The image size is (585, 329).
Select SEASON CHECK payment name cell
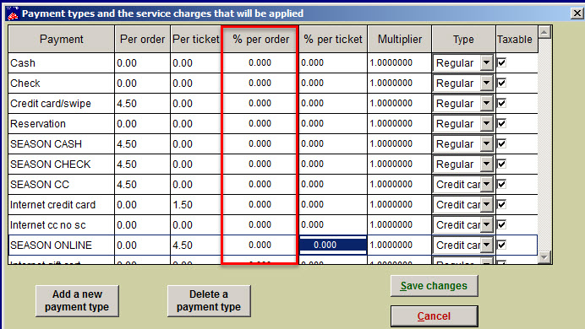point(61,164)
